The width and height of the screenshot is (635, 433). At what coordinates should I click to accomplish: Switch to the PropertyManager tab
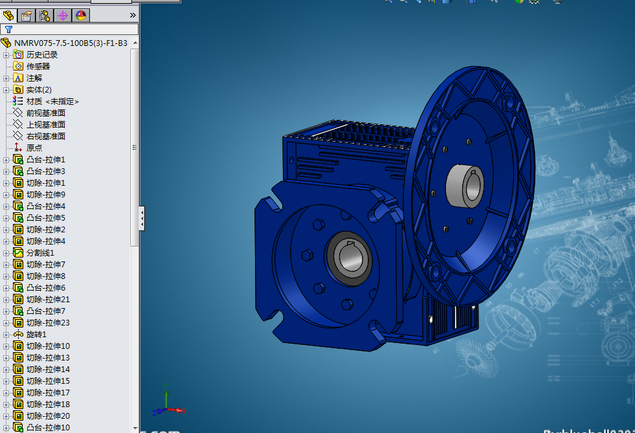[x=27, y=16]
